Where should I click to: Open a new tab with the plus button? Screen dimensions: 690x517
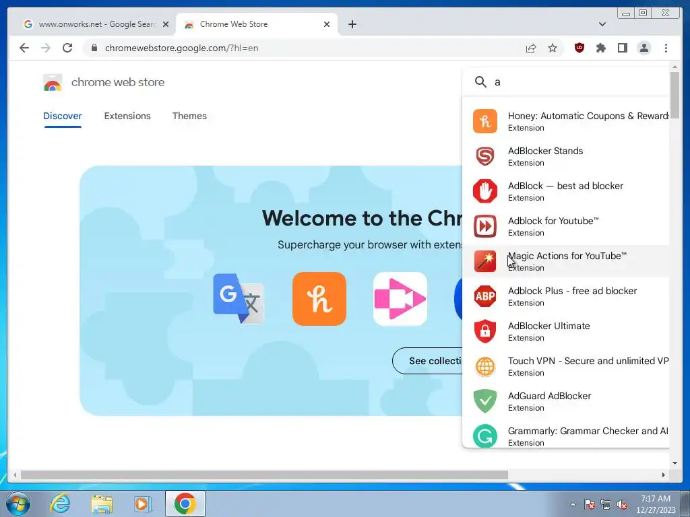tap(352, 24)
